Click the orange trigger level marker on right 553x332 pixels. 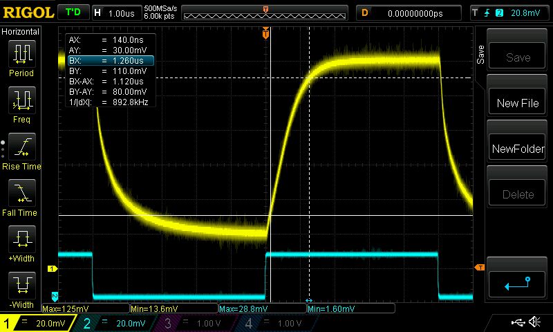click(479, 268)
